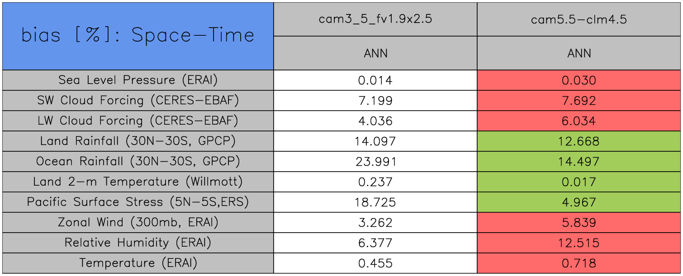Click the ANN subheader under cam3_5_fv1.9x2.5
Viewport: 683px width, 276px height.
(x=375, y=53)
